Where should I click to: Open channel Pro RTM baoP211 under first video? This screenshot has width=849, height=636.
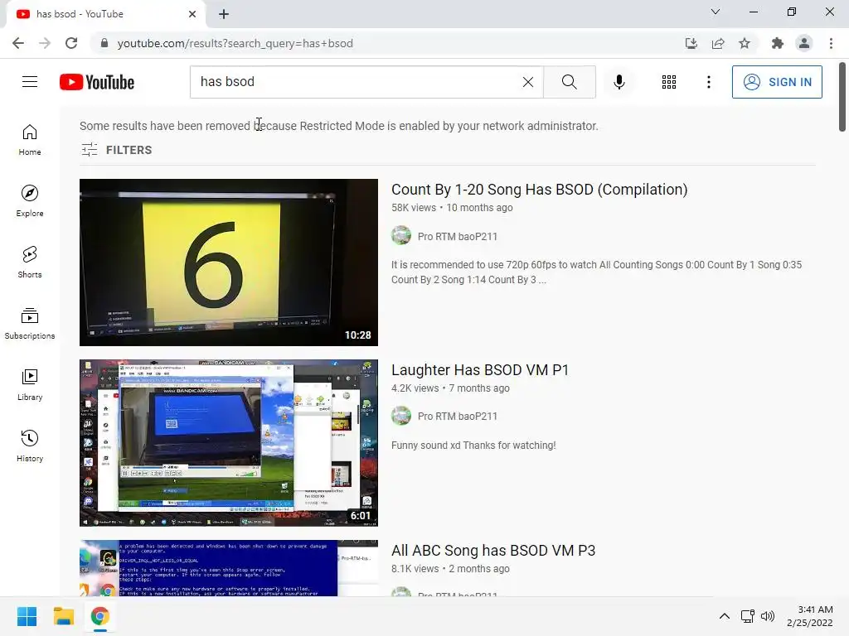[x=458, y=236]
